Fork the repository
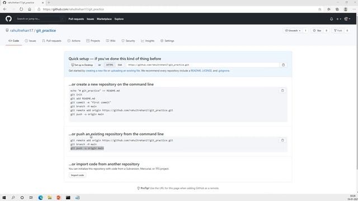This screenshot has height=201, width=358. (x=338, y=31)
